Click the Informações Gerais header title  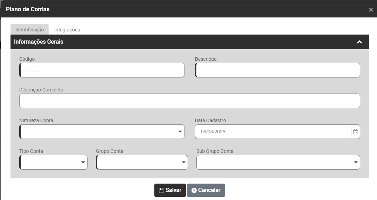(x=39, y=42)
